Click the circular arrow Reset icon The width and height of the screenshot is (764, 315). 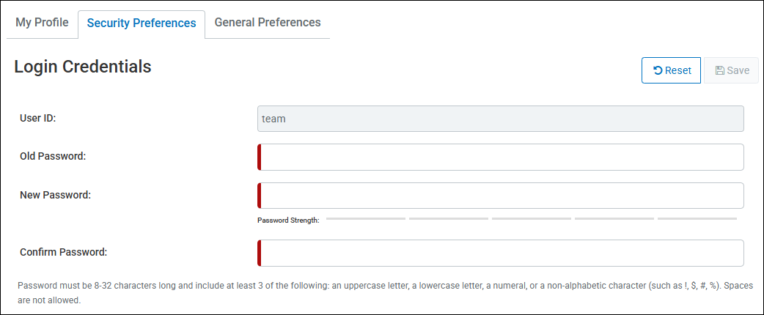(658, 70)
